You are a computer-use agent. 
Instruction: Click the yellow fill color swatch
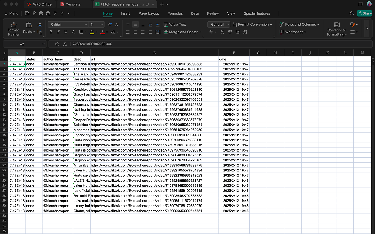click(x=92, y=32)
